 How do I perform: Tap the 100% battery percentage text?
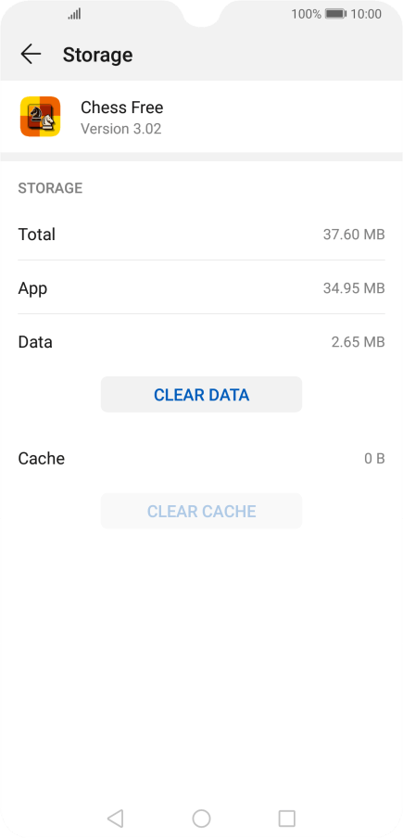306,14
